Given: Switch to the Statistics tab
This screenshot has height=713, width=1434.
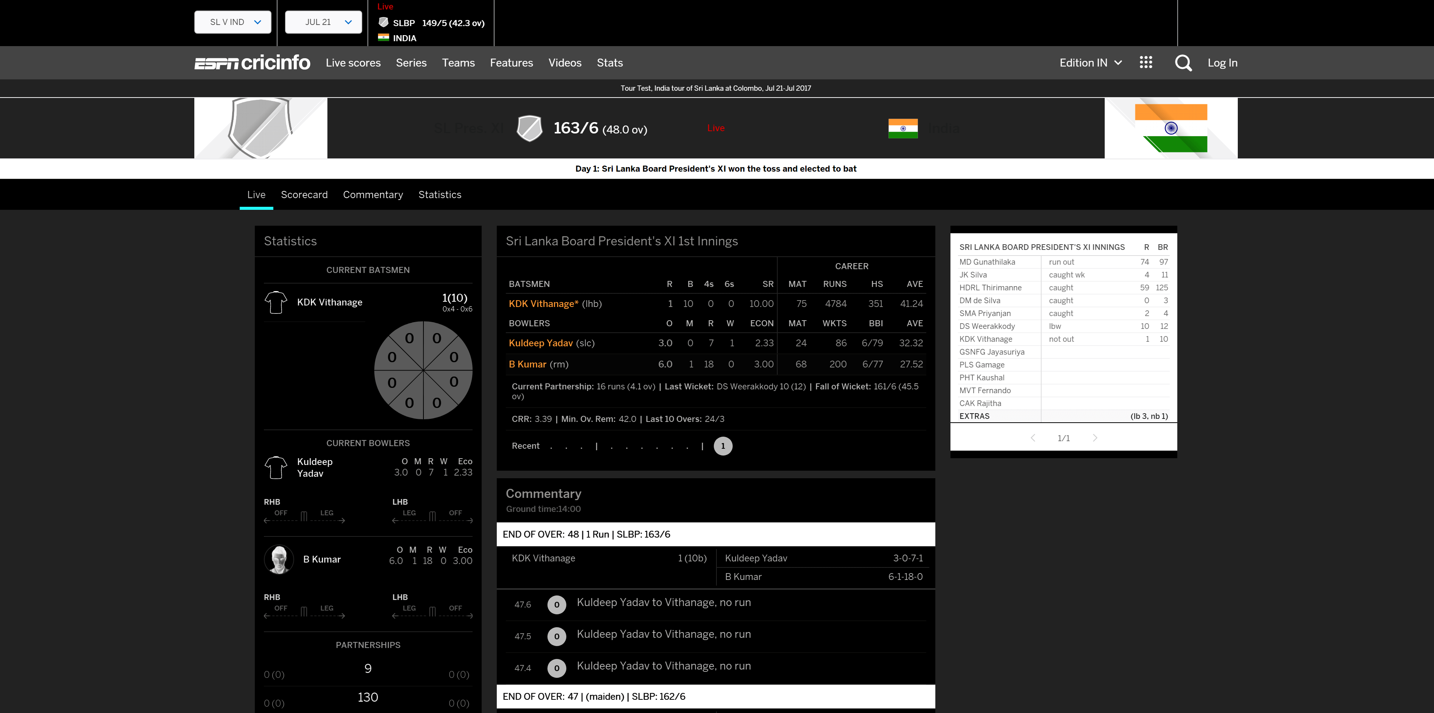Looking at the screenshot, I should 440,195.
